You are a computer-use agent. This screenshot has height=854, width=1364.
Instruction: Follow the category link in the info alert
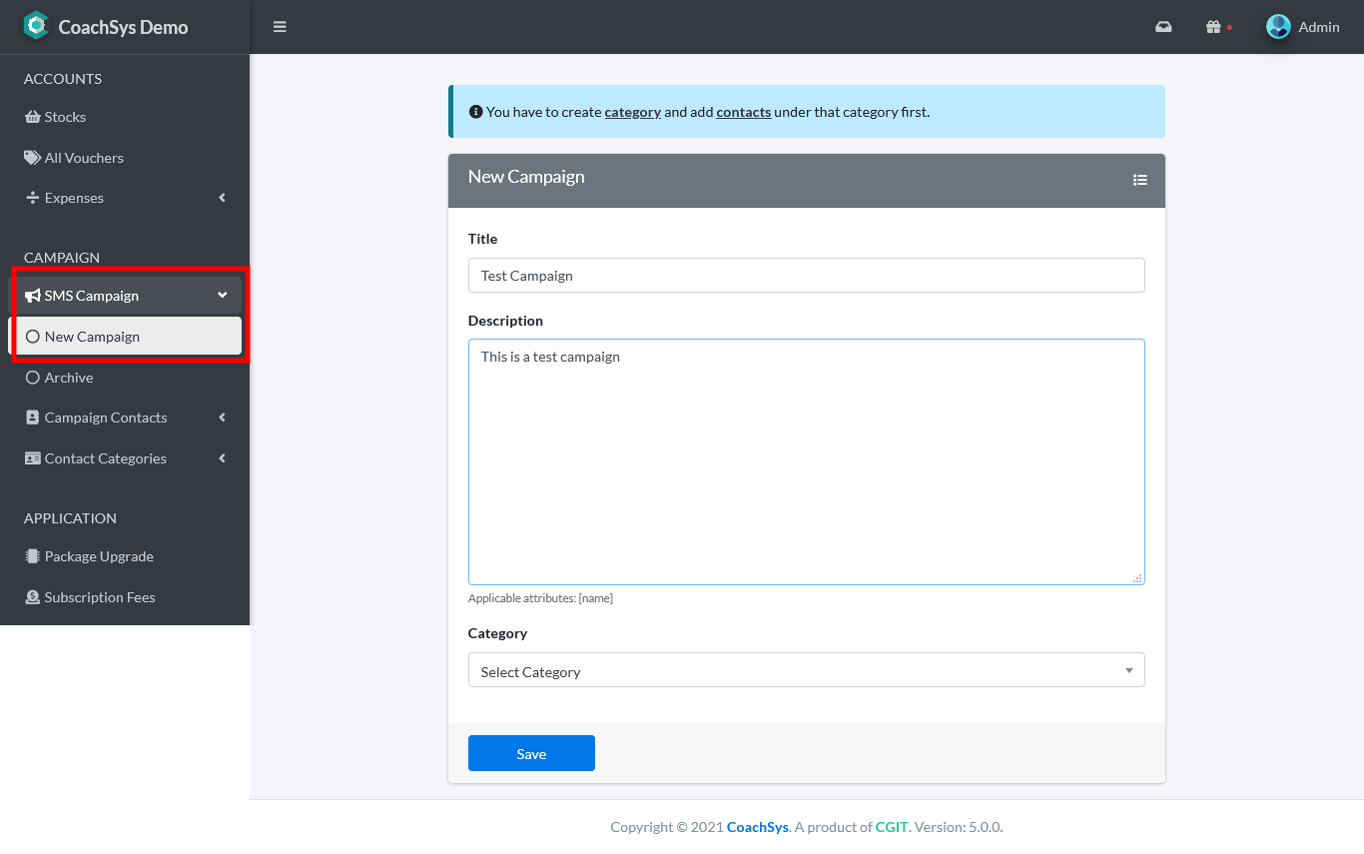pos(632,112)
